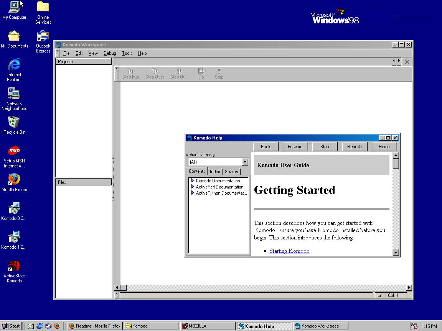Select the Internet Explorer desktop icon
Viewport: 442px width, 331px height.
(14, 70)
